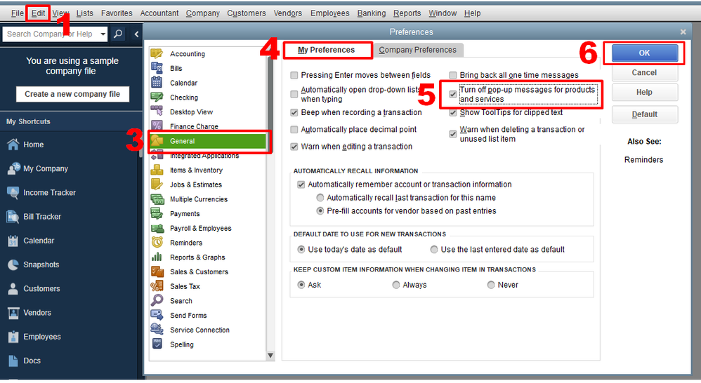
Task: Choose Use today's date as default
Action: point(301,250)
